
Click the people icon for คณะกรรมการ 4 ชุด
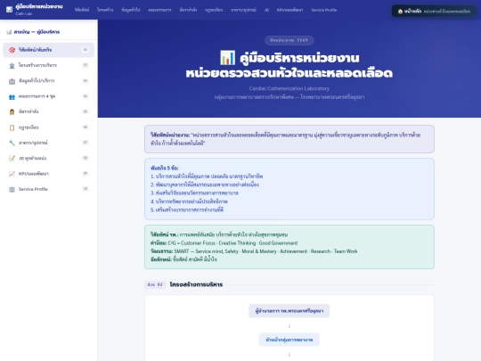[12, 96]
